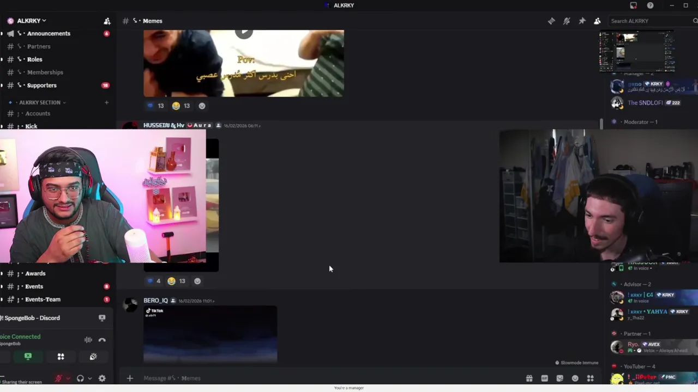Open voice noise suppression waveform icon
The image size is (698, 392).
point(88,340)
